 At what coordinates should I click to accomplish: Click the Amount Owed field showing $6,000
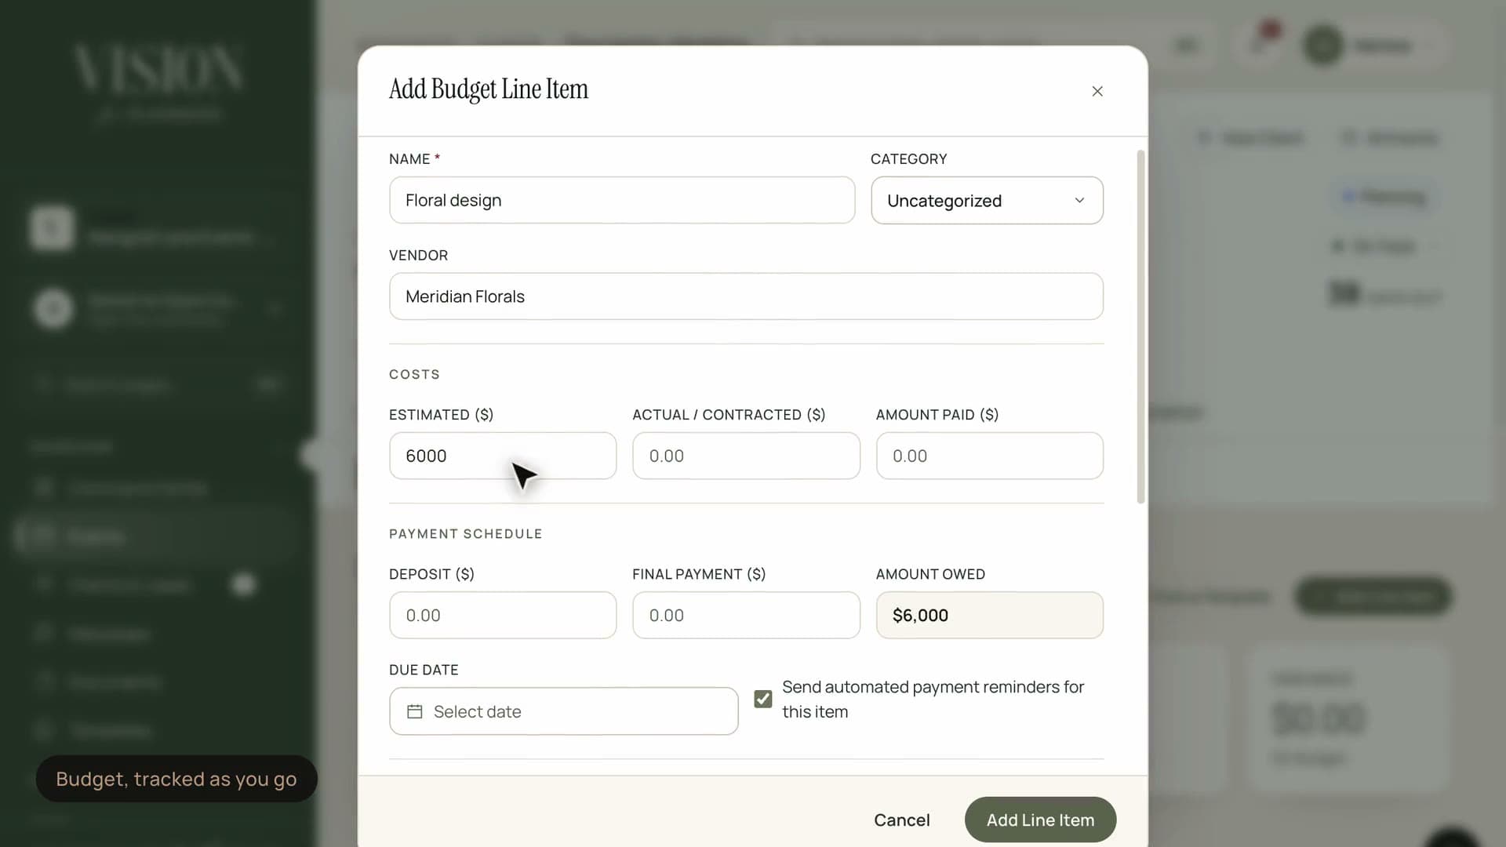990,615
